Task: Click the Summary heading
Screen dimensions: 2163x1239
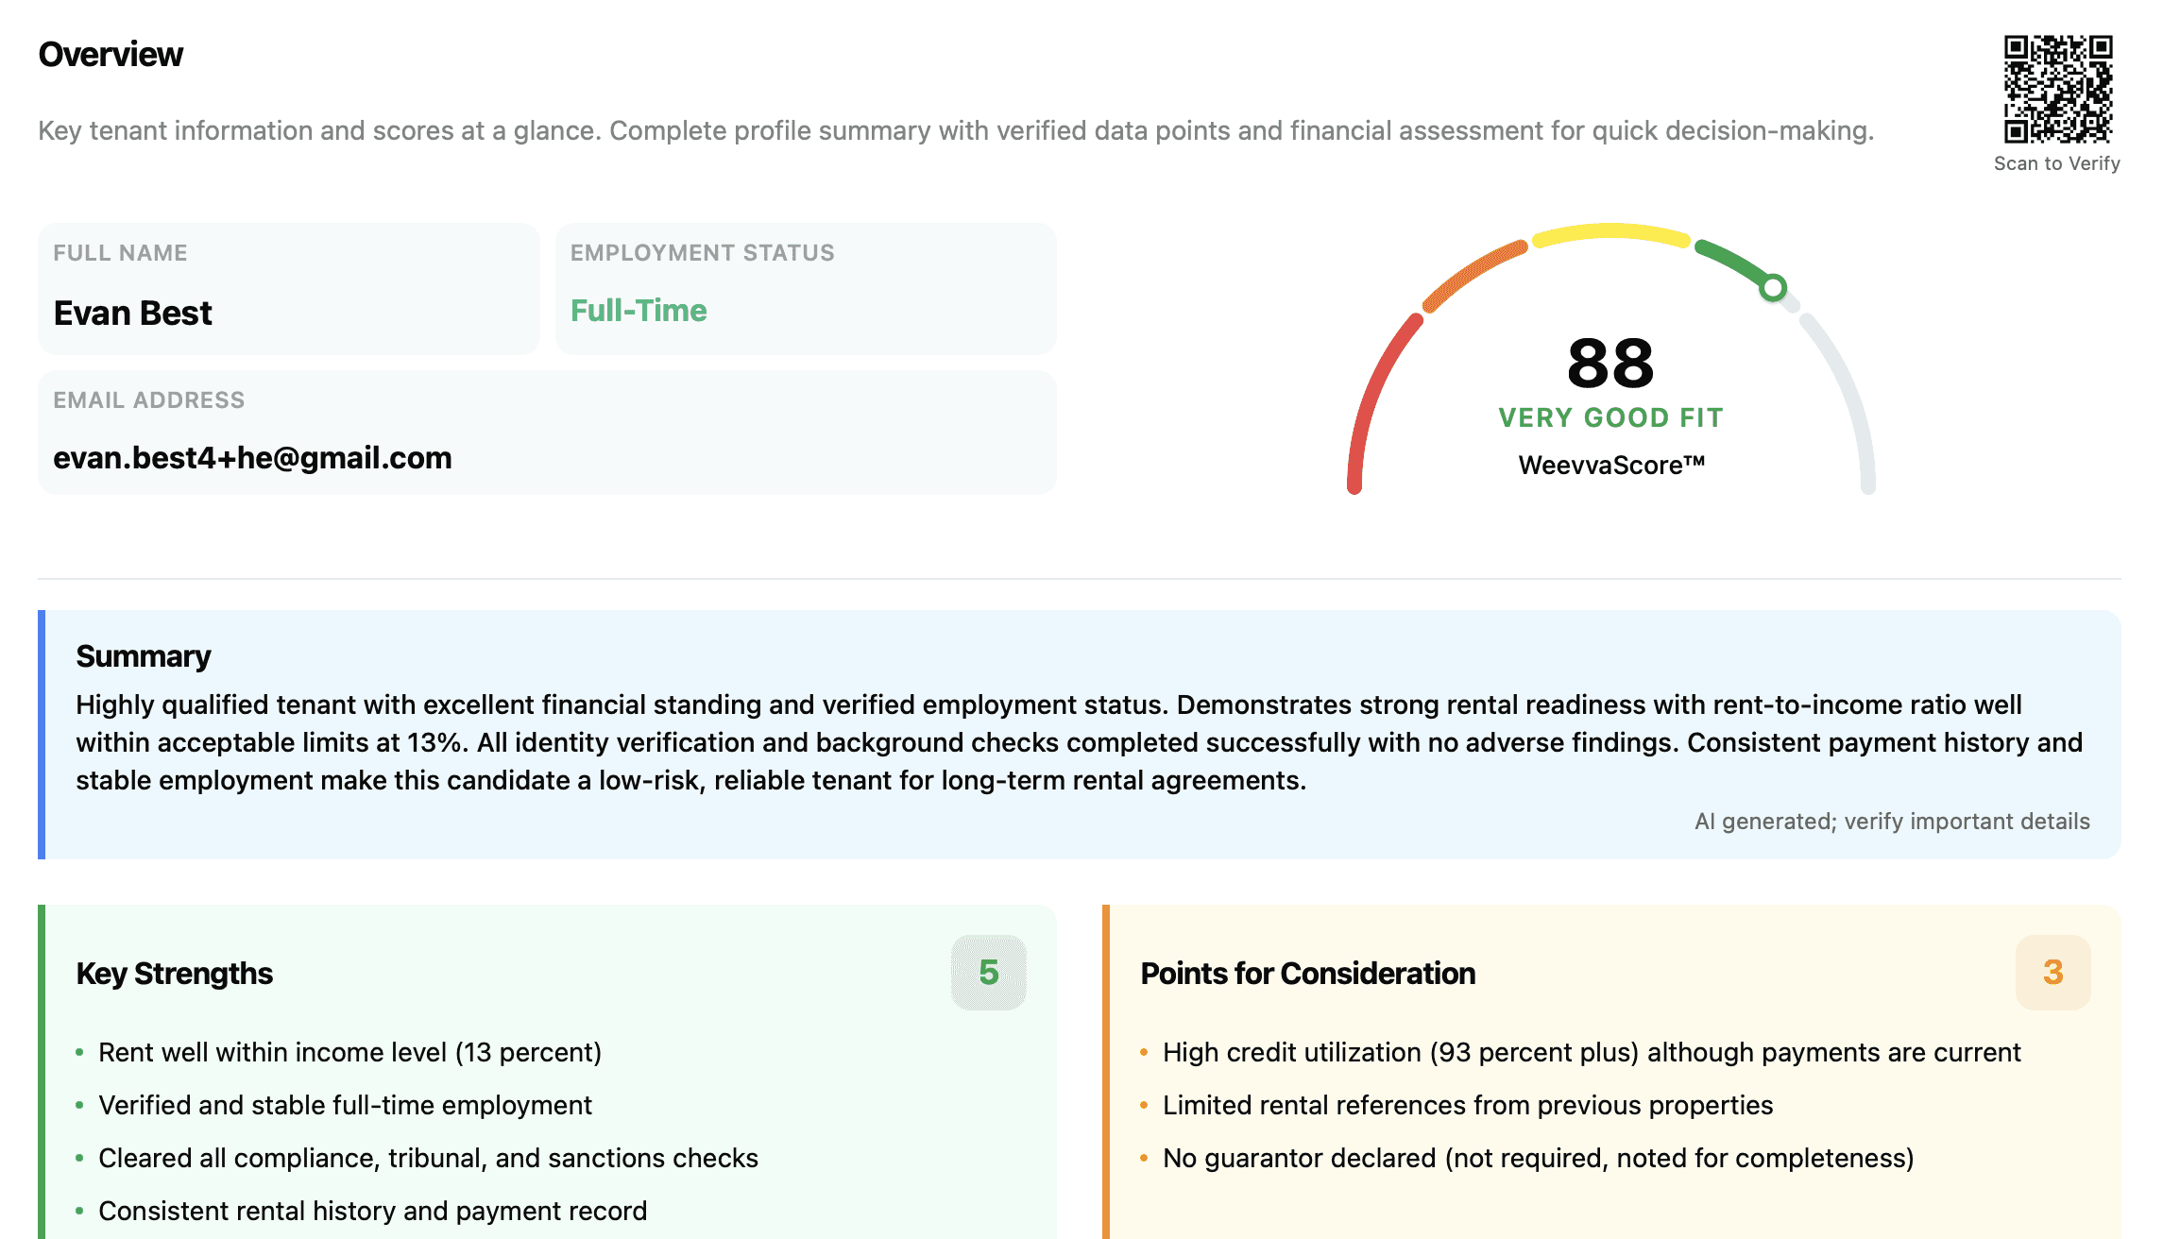Action: point(144,656)
